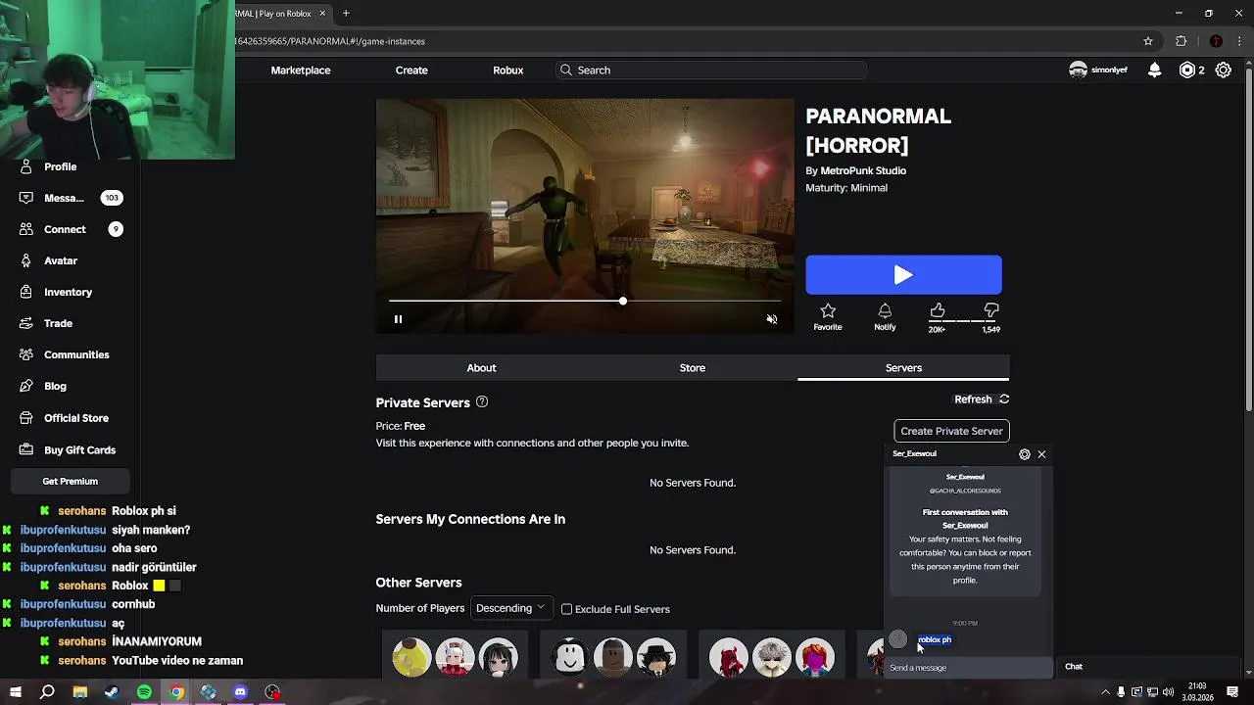
Task: Refresh the server list
Action: [982, 399]
